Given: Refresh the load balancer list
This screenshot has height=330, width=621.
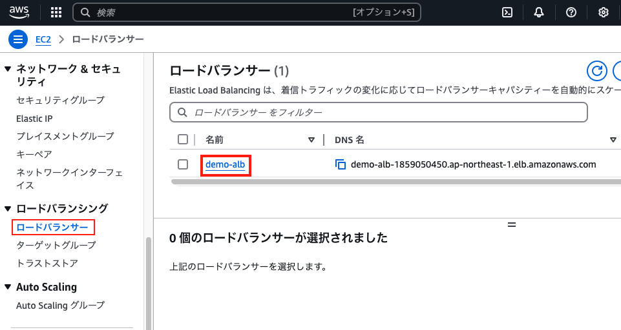Looking at the screenshot, I should click(597, 71).
